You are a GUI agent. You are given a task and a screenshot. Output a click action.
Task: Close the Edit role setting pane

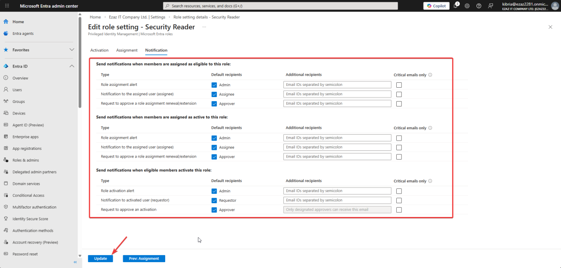550,27
